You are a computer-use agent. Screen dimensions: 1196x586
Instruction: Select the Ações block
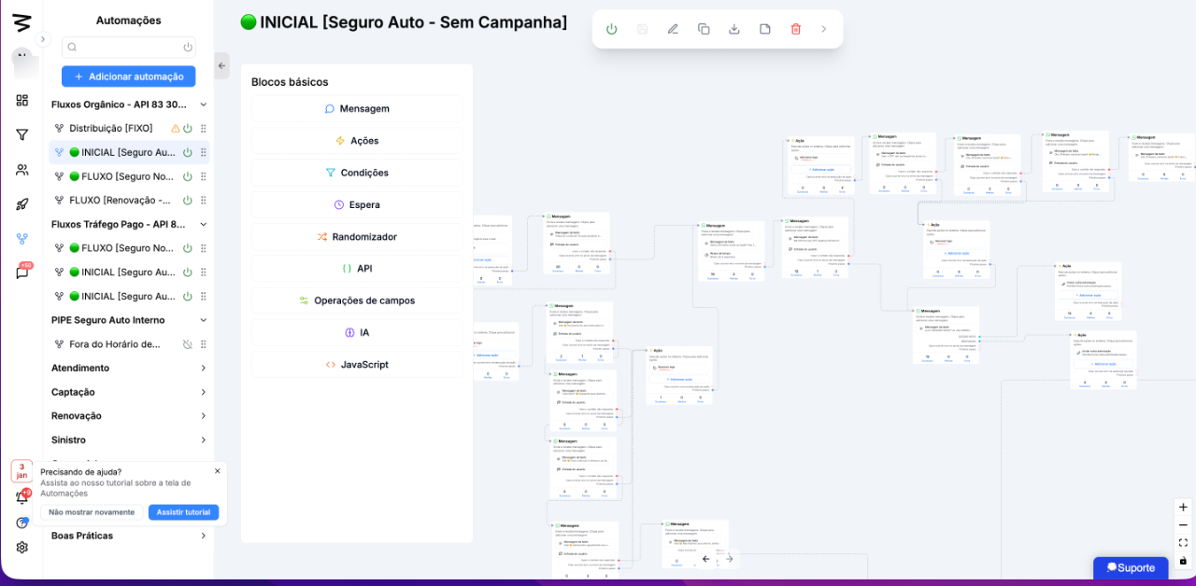point(357,141)
